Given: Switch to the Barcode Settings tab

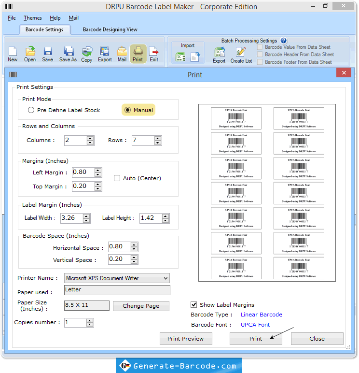Looking at the screenshot, I should pos(44,29).
